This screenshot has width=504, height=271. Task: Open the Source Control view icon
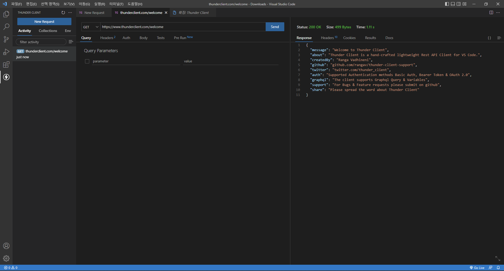6,39
